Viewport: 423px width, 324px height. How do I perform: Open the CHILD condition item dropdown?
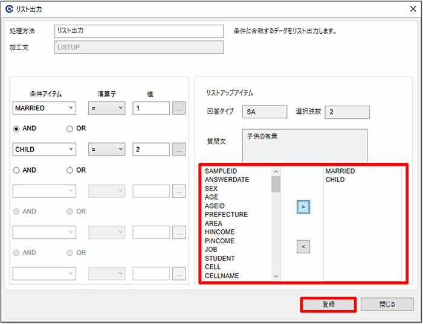(44, 149)
